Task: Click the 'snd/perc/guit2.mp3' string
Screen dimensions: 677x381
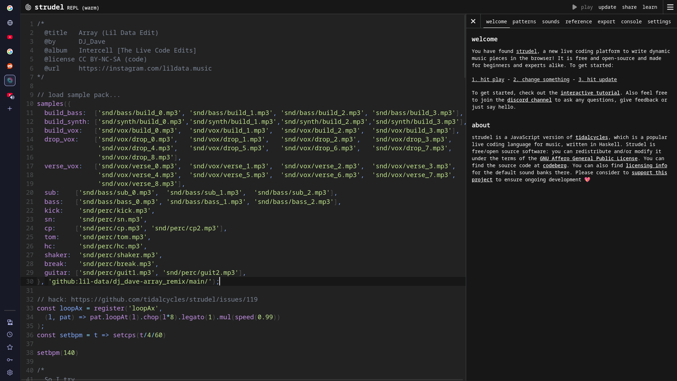Action: (x=201, y=272)
